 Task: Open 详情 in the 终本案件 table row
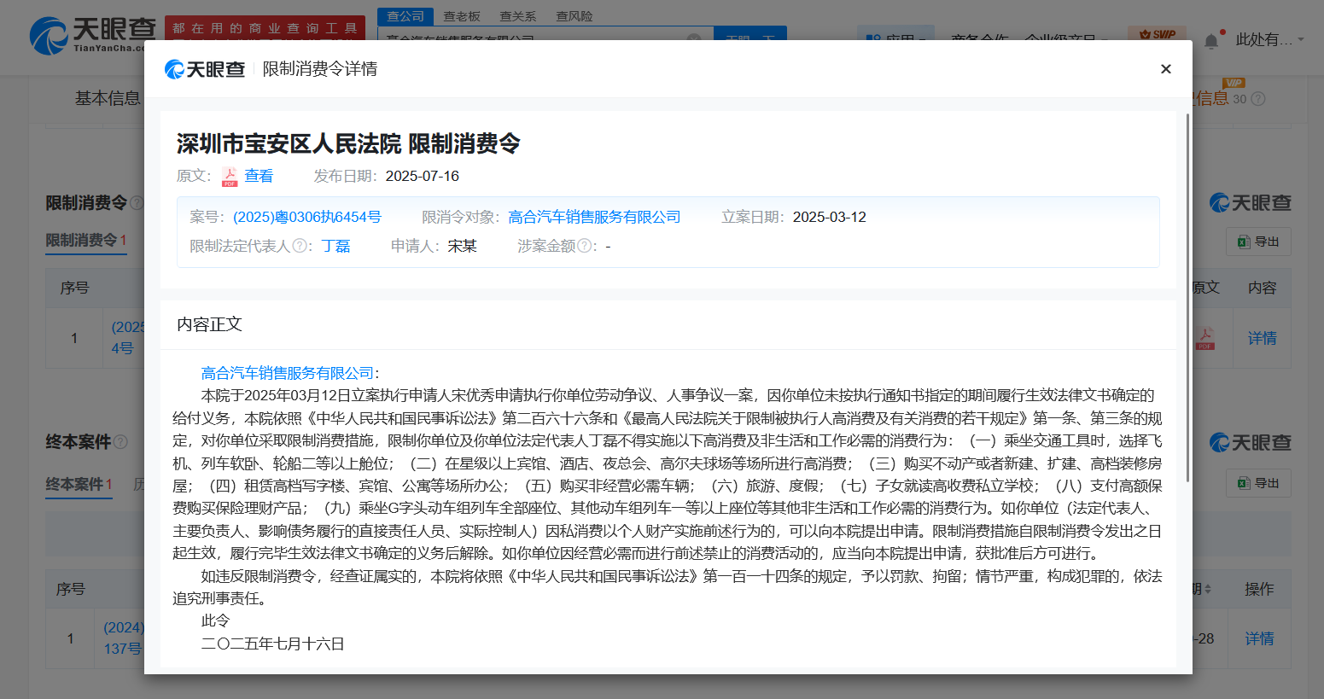click(1259, 639)
